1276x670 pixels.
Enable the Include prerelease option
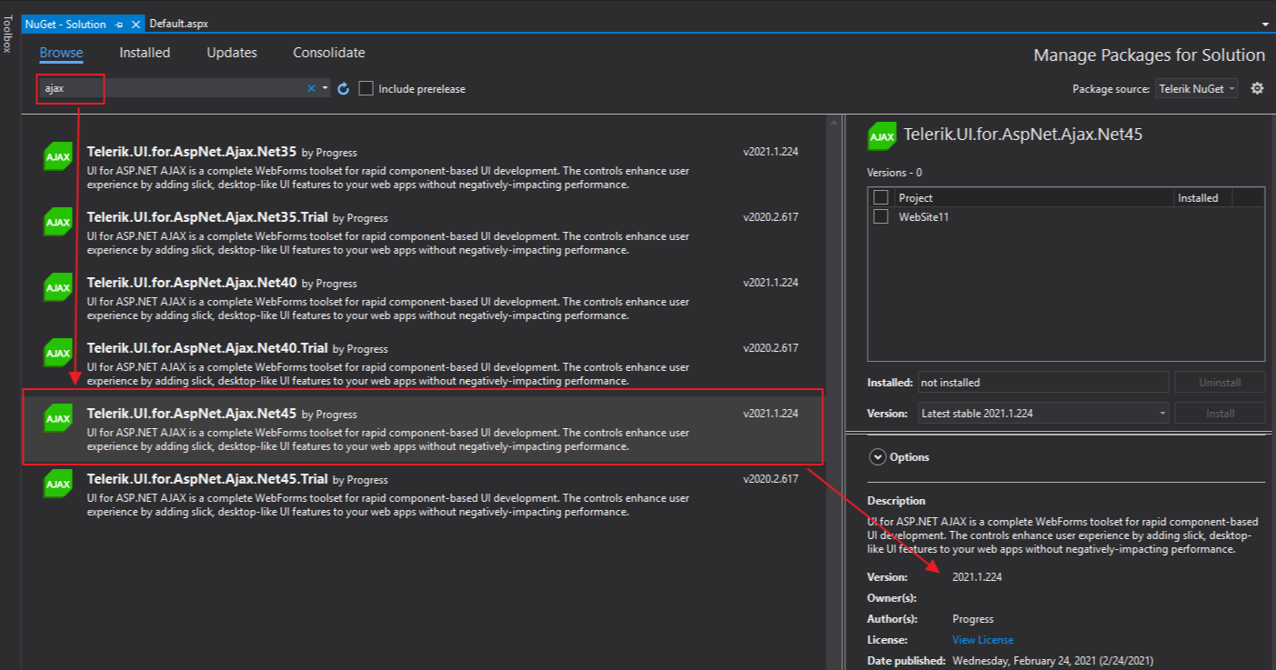367,88
